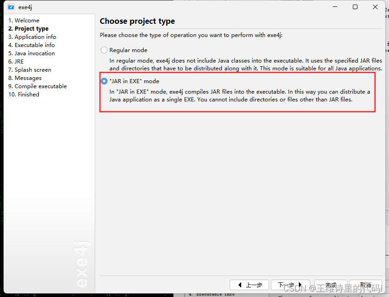Click the "Choose project type" heading

(x=137, y=21)
